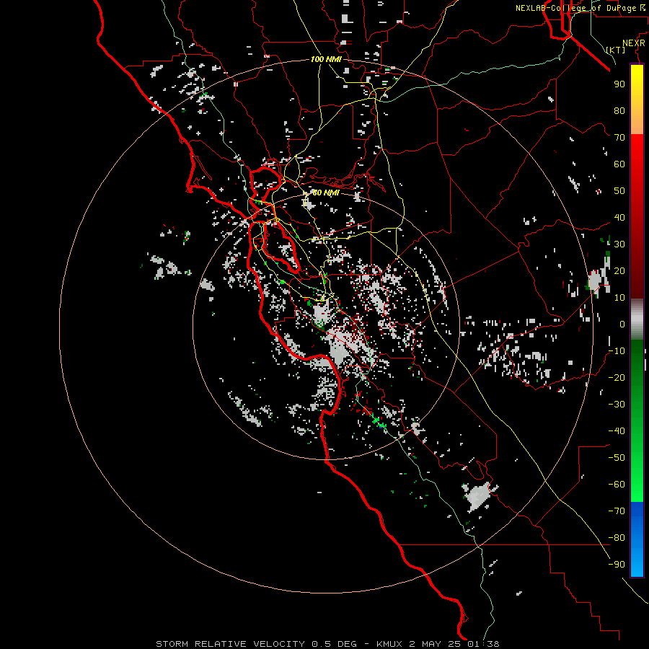Screen dimensions: 649x649
Task: Select the -90 value on velocity scale
Action: [617, 565]
